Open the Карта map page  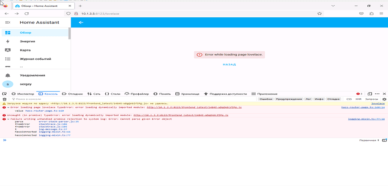click(35, 50)
